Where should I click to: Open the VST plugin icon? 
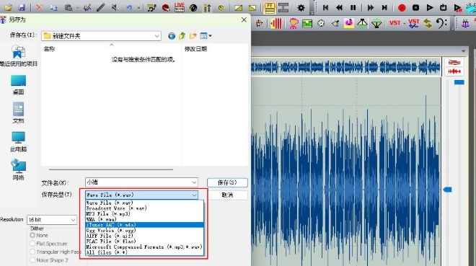tap(395, 23)
